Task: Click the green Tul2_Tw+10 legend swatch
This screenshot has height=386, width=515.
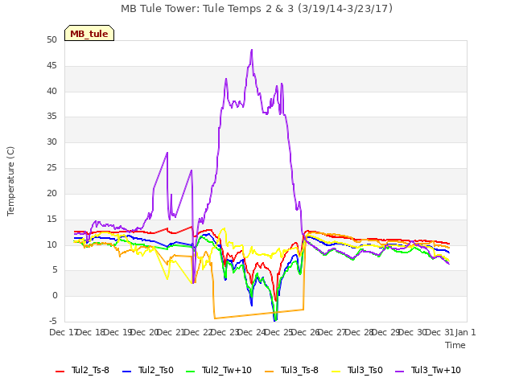Action: 191,372
